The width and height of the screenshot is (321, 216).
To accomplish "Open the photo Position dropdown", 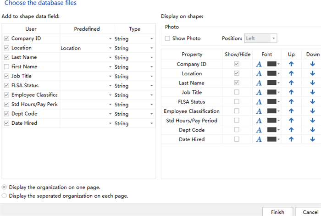I will pyautogui.click(x=261, y=39).
